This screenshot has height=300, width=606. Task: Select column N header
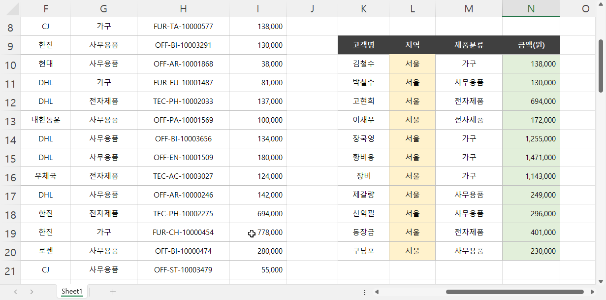coord(531,8)
